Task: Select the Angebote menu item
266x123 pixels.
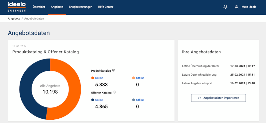Action: click(x=57, y=7)
